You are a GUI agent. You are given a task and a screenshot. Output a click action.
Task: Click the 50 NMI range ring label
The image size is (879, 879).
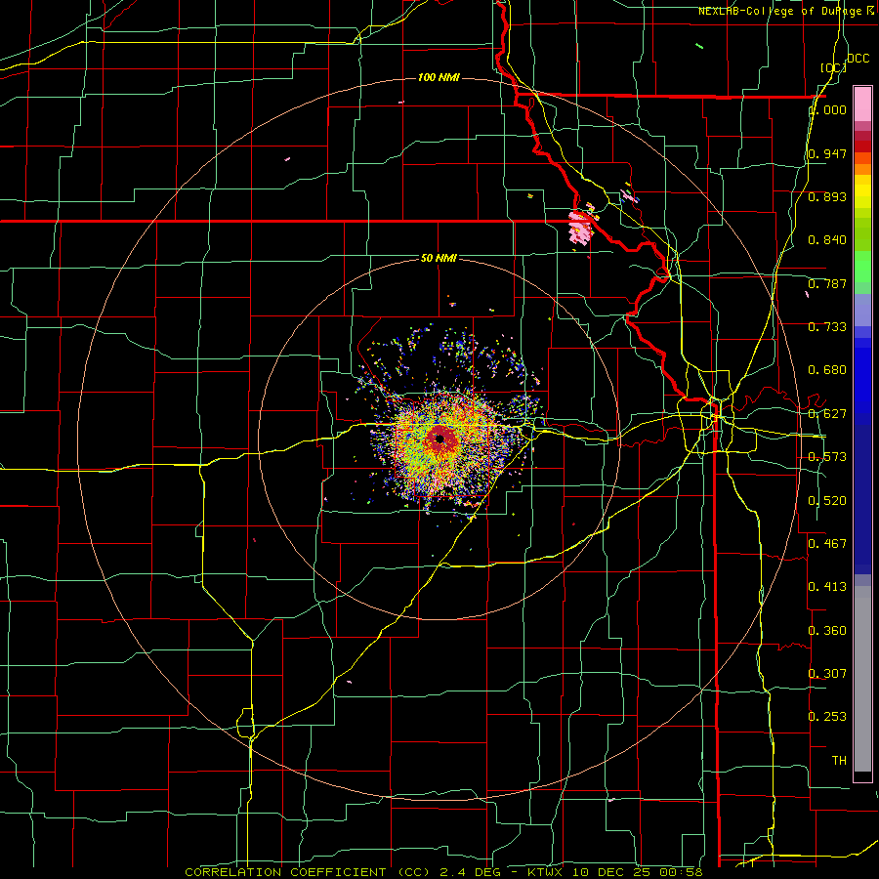point(439,258)
